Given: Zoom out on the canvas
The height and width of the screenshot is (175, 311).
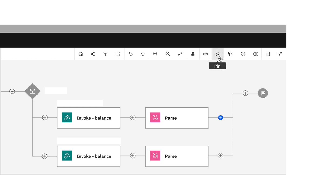Looking at the screenshot, I should pos(168,54).
